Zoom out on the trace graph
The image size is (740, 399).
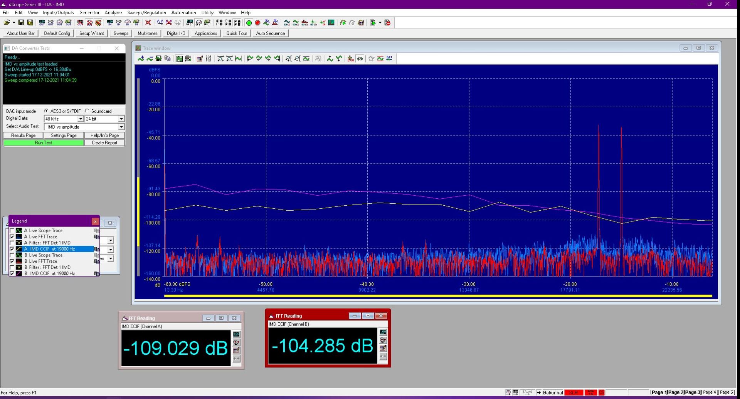(x=229, y=59)
